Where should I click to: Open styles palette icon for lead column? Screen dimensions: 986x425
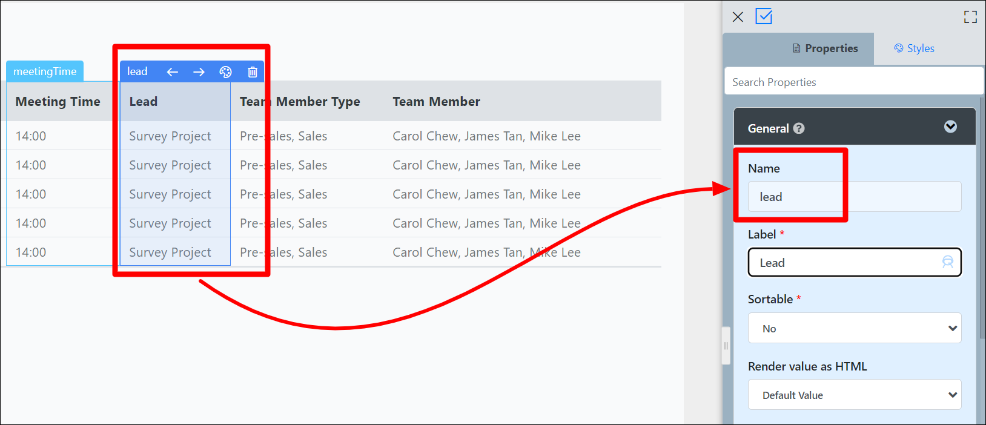(225, 72)
